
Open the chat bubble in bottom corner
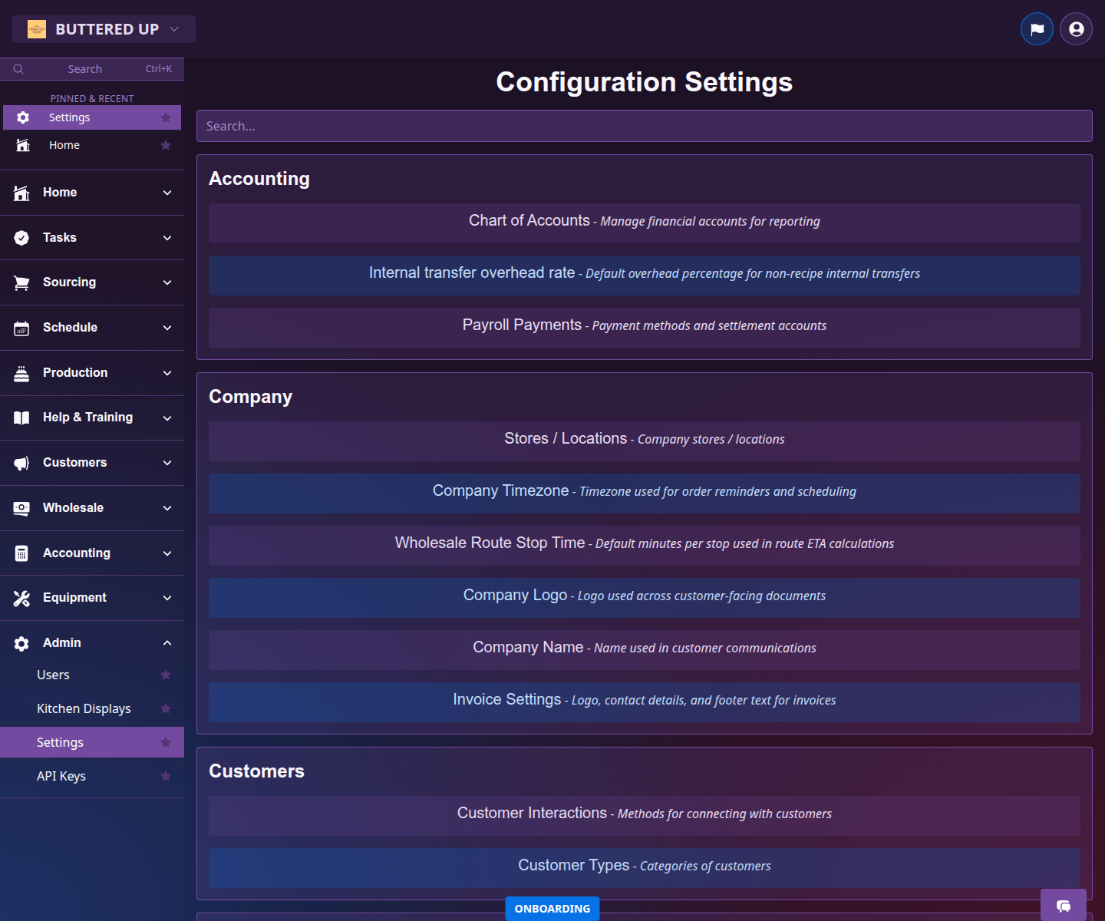coord(1064,906)
